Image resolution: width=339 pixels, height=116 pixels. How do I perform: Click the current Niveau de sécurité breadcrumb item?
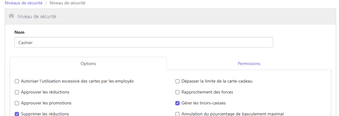[67, 3]
